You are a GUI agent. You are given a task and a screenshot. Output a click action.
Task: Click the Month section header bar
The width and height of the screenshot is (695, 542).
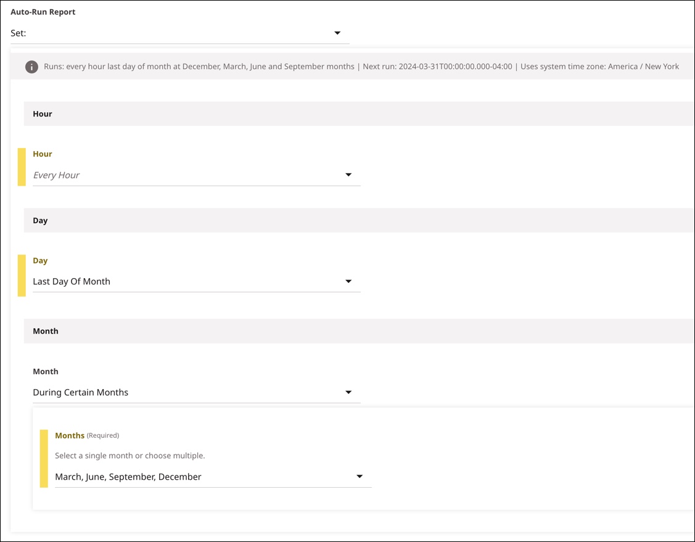[359, 331]
